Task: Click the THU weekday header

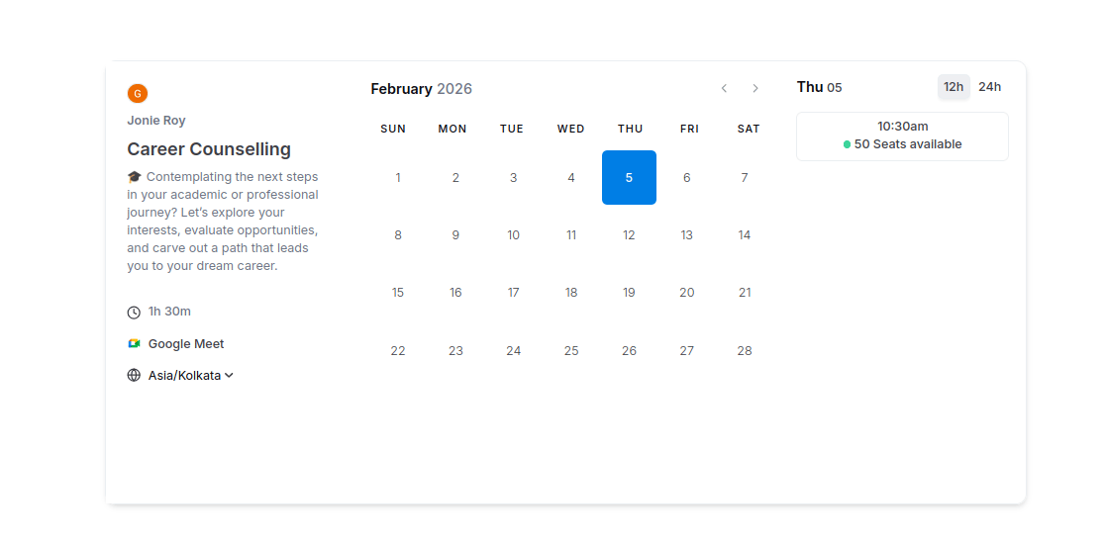Action: (631, 129)
